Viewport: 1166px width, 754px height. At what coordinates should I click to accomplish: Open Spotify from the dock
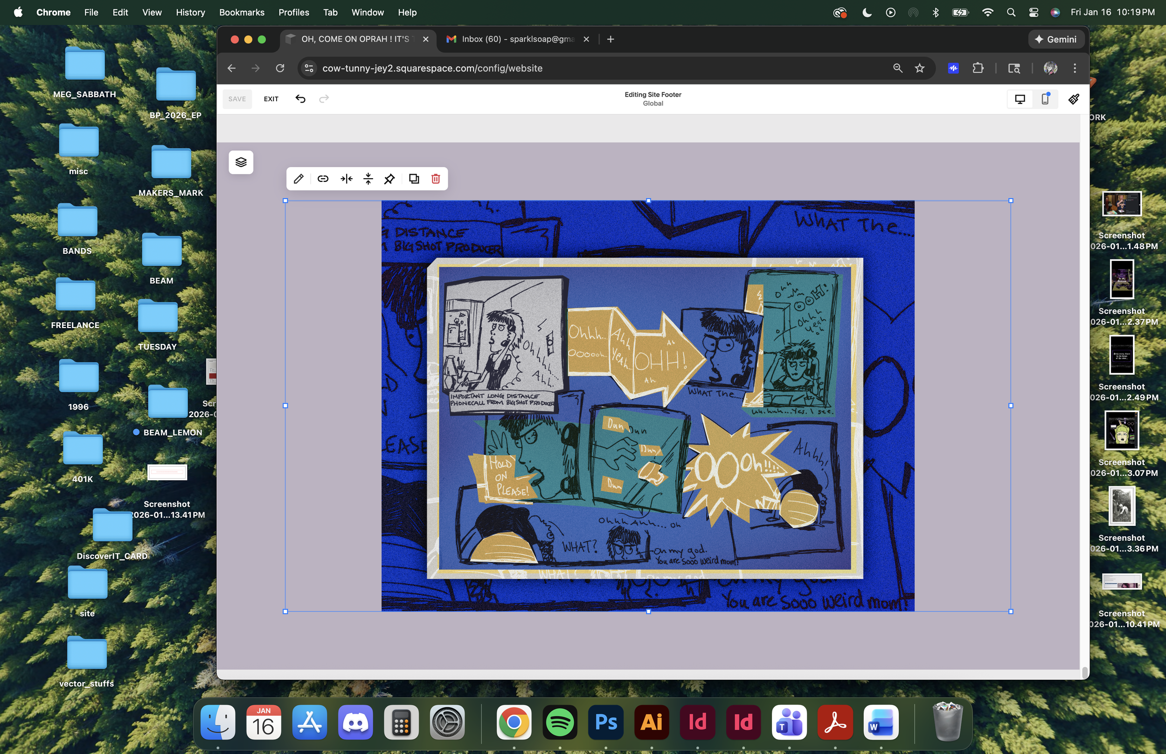point(559,722)
